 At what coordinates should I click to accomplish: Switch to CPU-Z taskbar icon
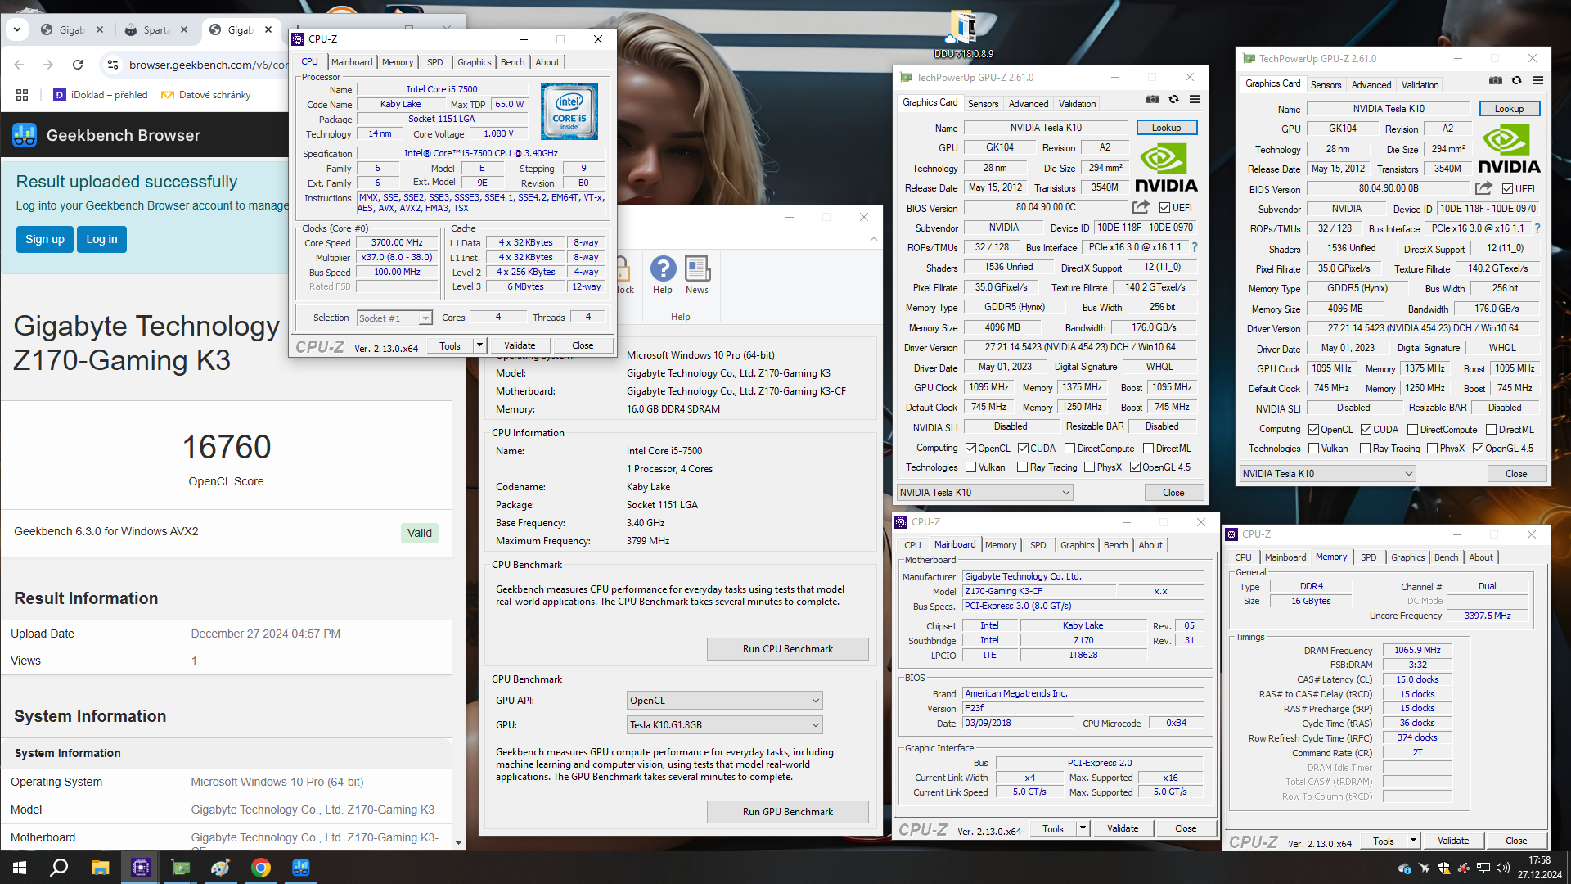141,868
